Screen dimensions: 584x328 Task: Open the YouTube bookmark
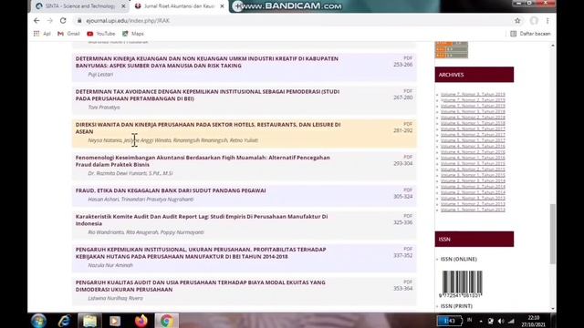(x=101, y=34)
